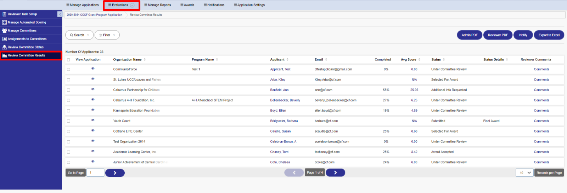567x193 pixels.
Task: Select the Manage Automated Scoring icon
Action: (x=4, y=22)
